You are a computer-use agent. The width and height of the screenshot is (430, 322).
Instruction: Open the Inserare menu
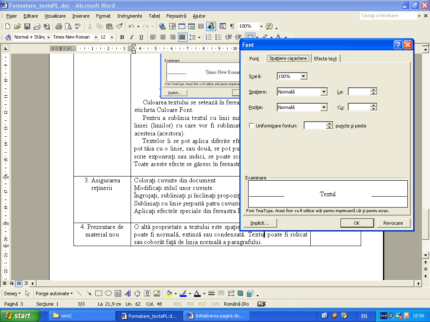pyautogui.click(x=81, y=16)
